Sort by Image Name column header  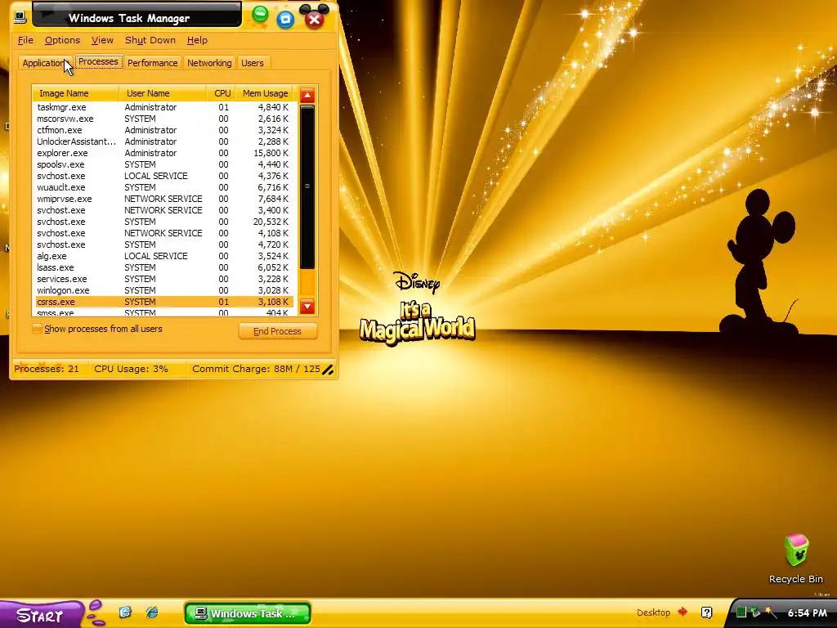click(75, 93)
